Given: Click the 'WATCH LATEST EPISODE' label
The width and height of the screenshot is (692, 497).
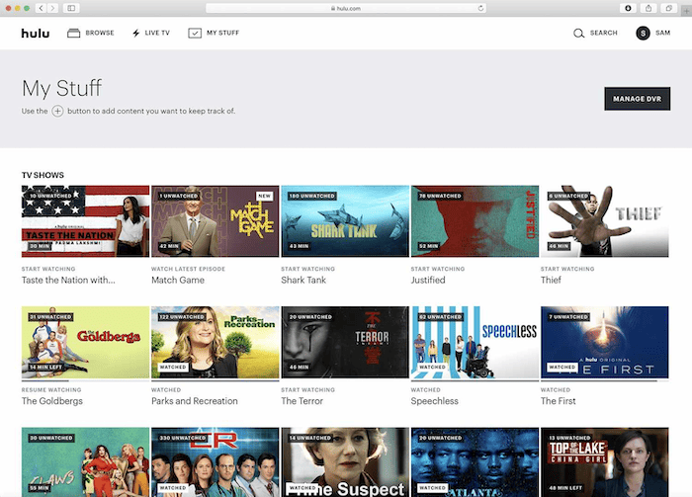Looking at the screenshot, I should (x=189, y=269).
